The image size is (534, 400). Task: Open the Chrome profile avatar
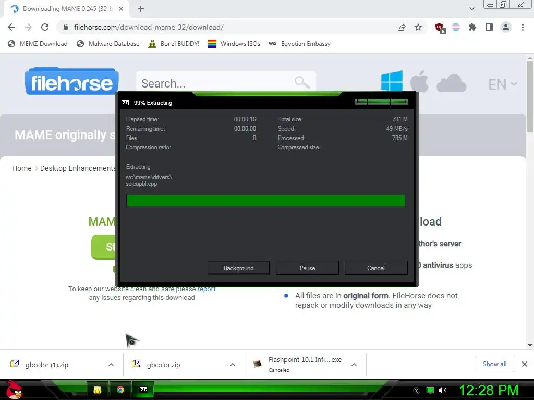pyautogui.click(x=506, y=27)
